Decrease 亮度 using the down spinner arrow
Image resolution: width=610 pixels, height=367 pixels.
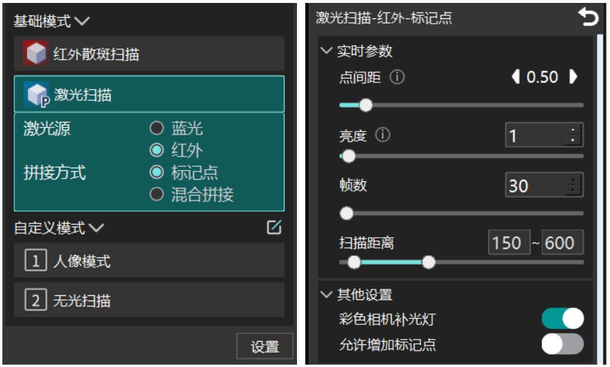coord(573,140)
